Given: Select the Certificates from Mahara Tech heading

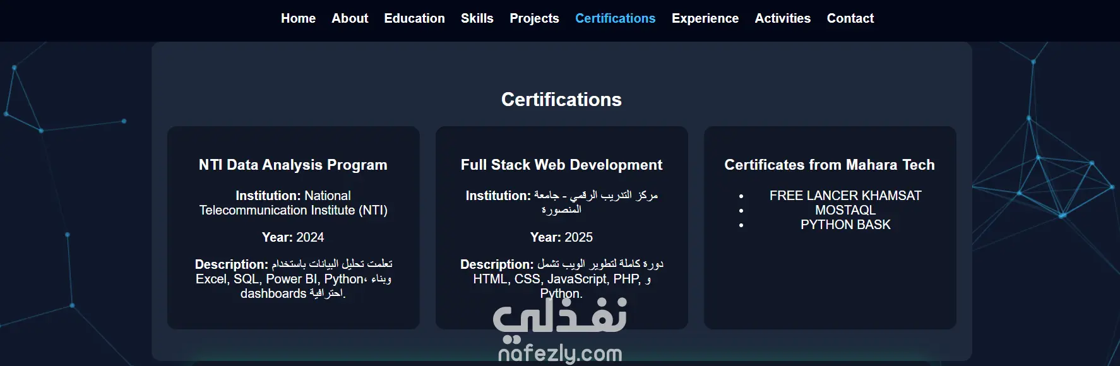Looking at the screenshot, I should [x=830, y=165].
